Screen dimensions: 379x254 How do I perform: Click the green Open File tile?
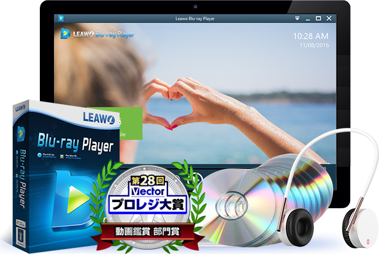pos(131,123)
